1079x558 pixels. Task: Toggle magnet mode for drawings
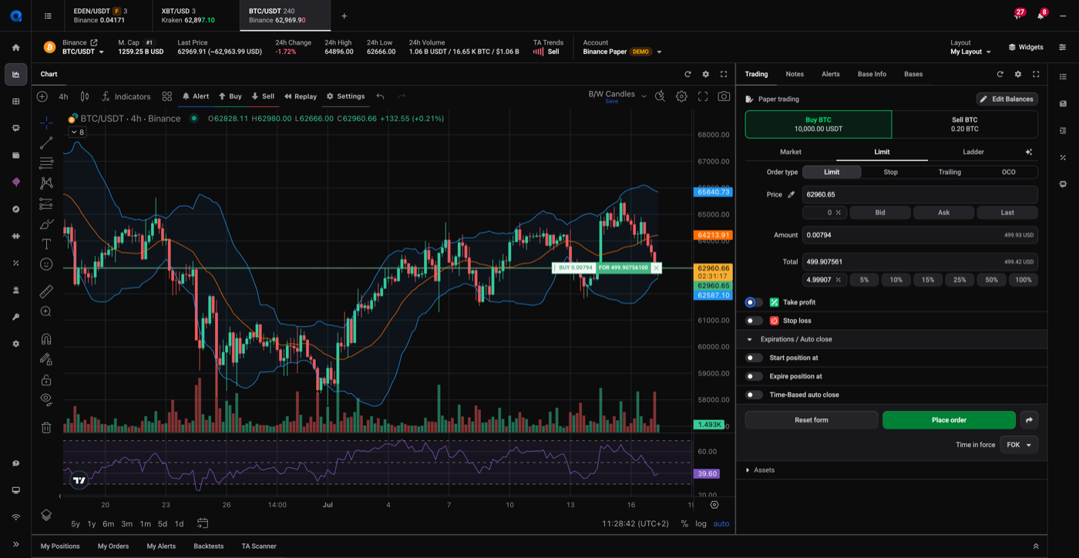pos(46,339)
